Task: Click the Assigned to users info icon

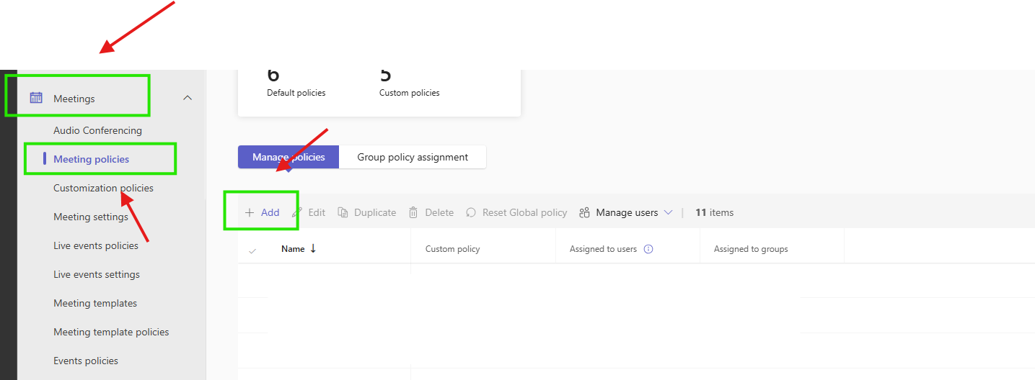Action: pos(648,249)
